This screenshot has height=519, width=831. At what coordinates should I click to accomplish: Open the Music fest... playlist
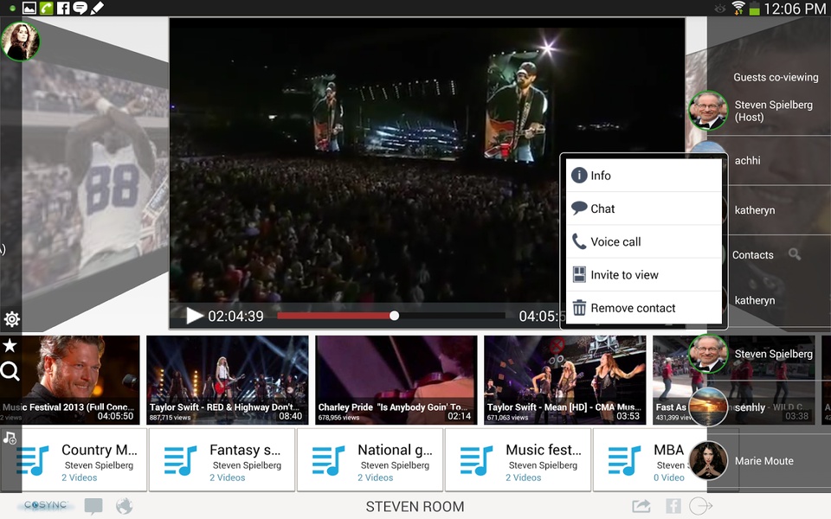[518, 460]
